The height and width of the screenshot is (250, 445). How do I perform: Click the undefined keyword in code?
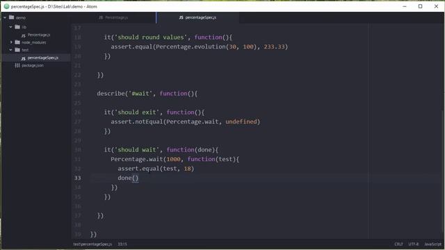click(x=241, y=122)
